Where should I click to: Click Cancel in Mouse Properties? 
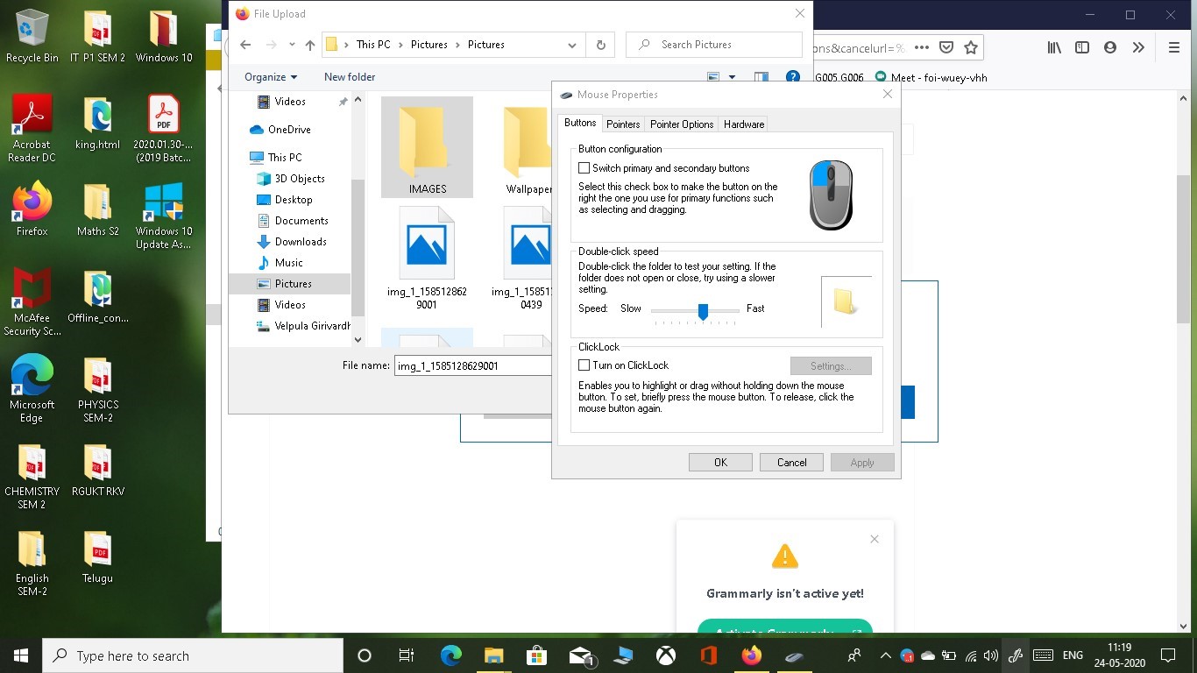tap(791, 463)
